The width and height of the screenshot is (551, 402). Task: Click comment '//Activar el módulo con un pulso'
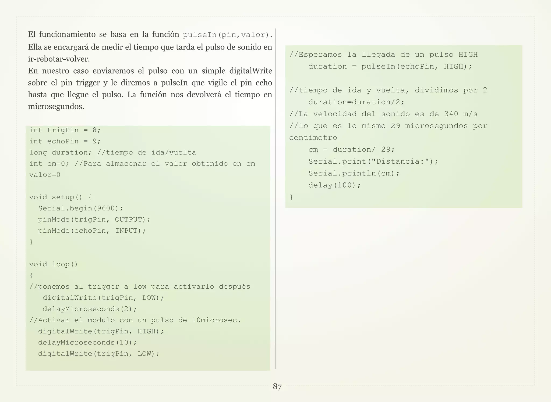click(x=135, y=320)
